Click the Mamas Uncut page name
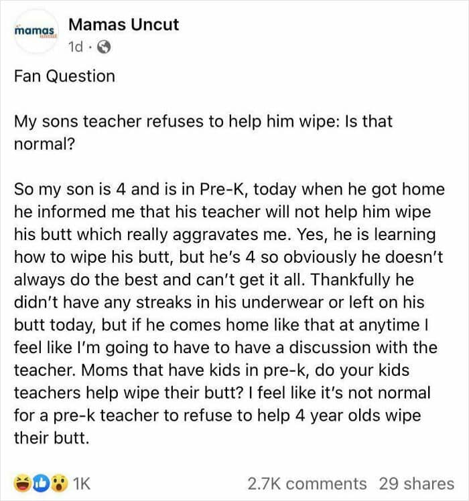 click(124, 25)
